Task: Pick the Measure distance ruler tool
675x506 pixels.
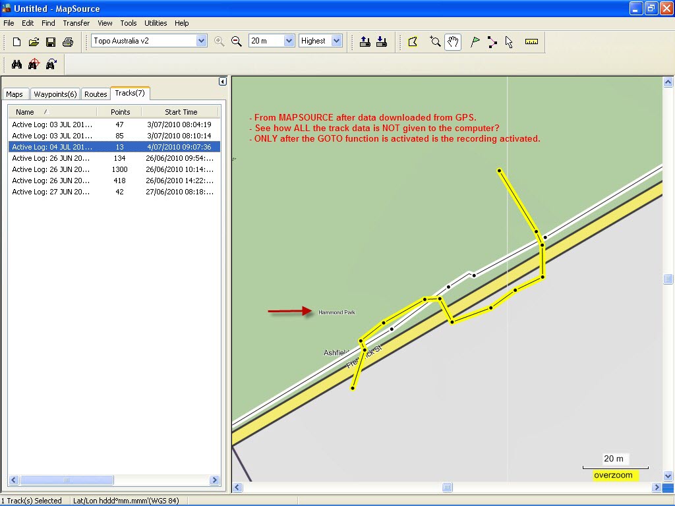Action: pyautogui.click(x=531, y=42)
